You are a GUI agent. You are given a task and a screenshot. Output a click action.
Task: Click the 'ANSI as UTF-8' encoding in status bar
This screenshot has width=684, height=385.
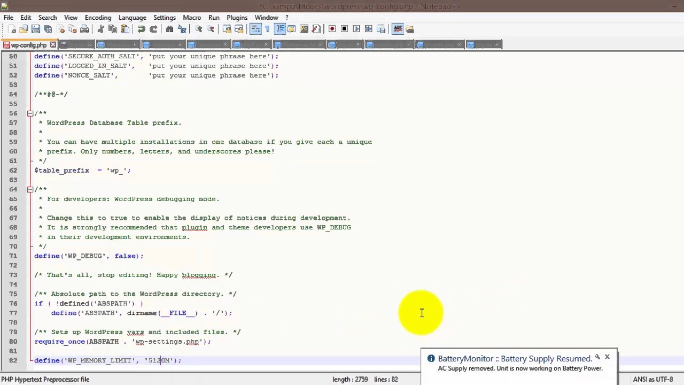tap(653, 379)
